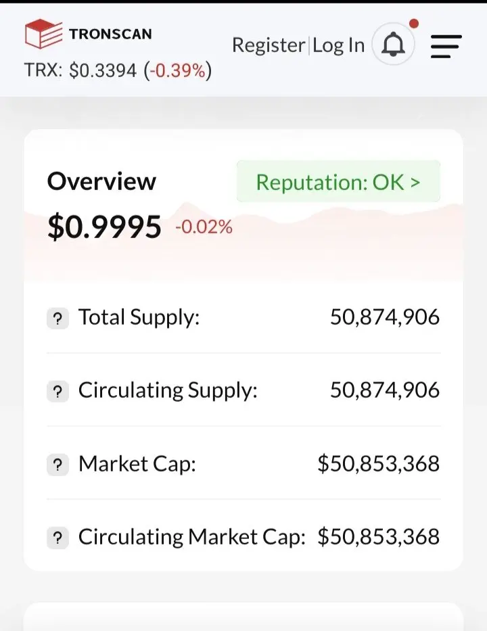Image resolution: width=487 pixels, height=631 pixels.
Task: Select the Total Supply value 50,874,906
Action: coord(385,317)
